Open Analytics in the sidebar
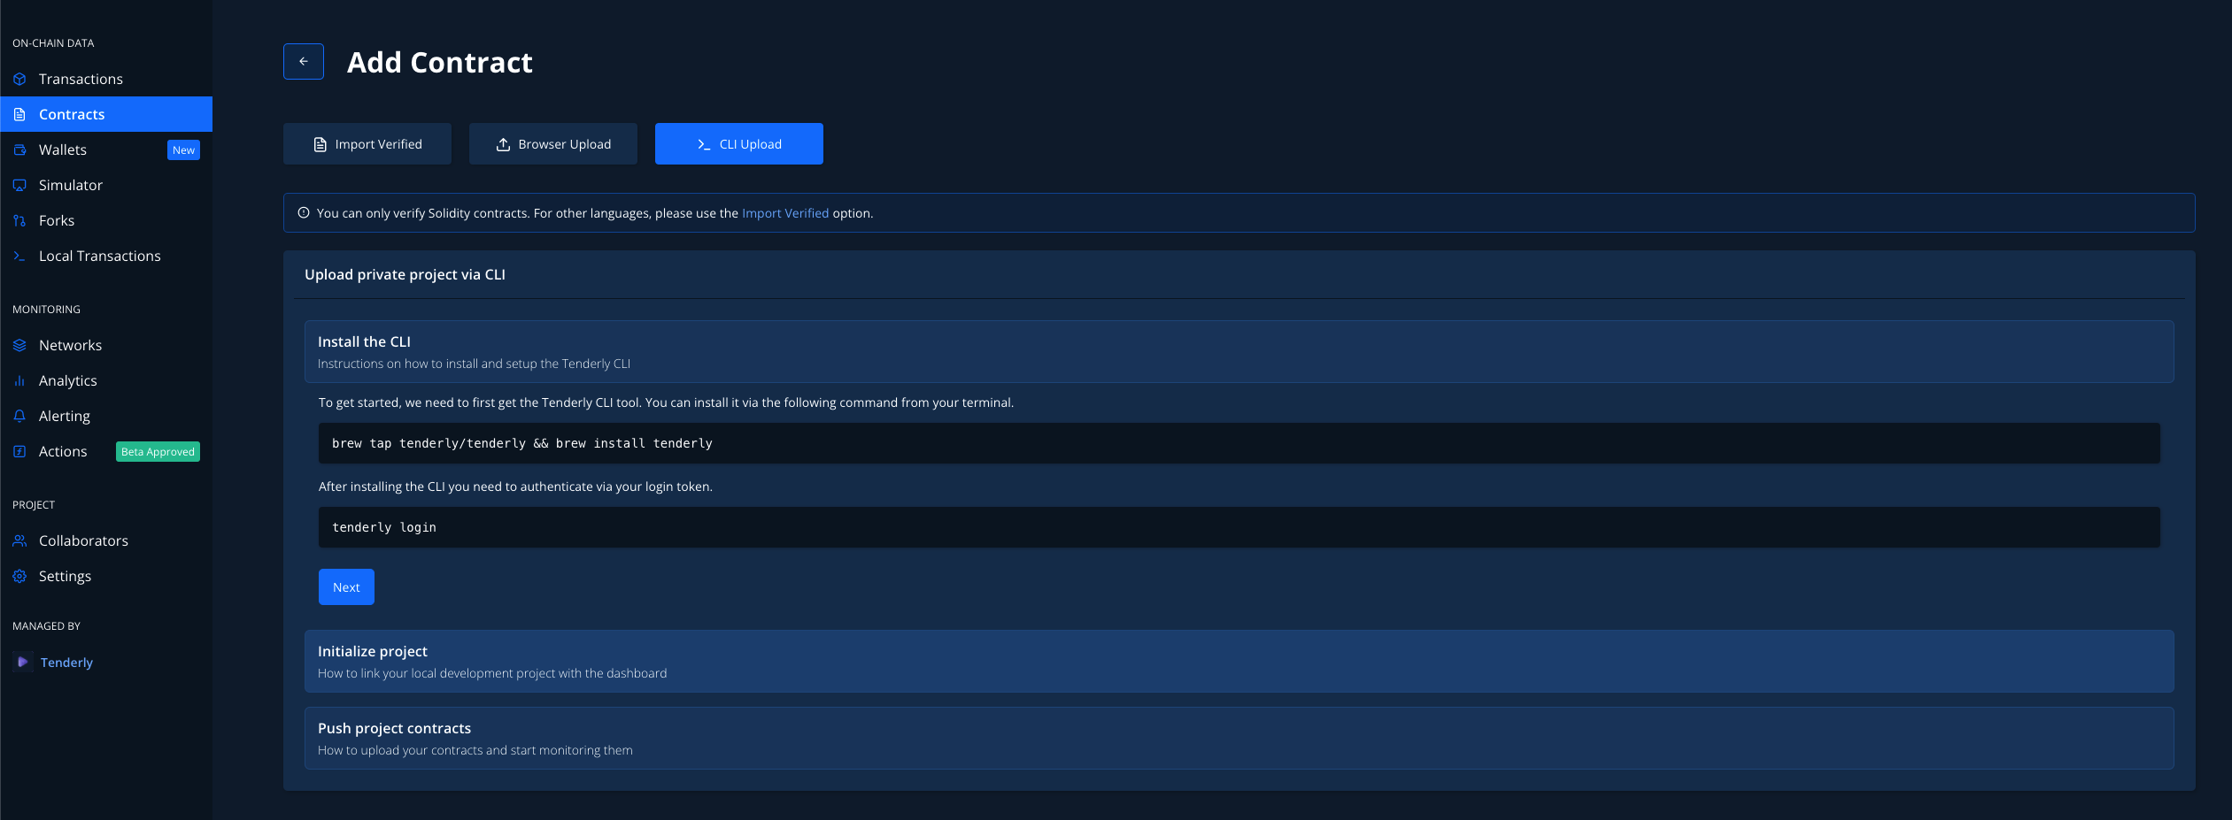The width and height of the screenshot is (2232, 820). pos(106,380)
